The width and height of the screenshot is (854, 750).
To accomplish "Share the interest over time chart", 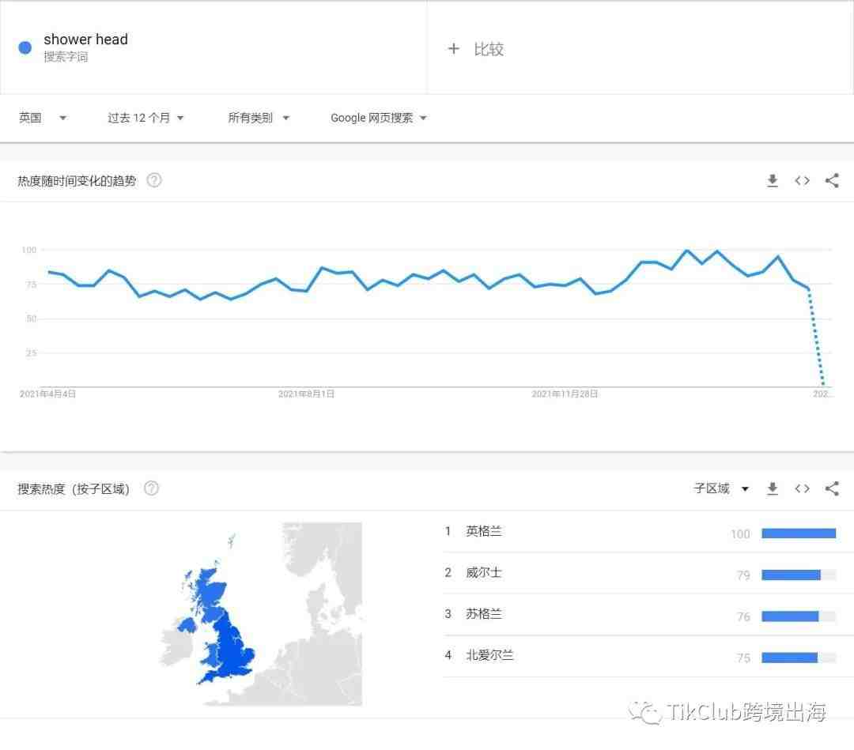I will coord(832,181).
